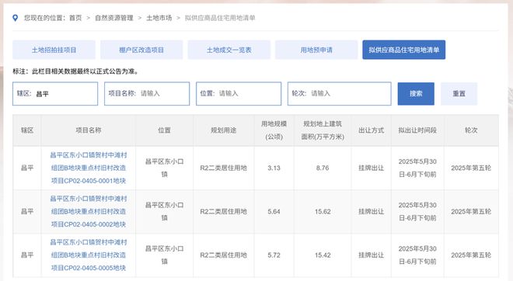Click 标注 note text below tabs
Screen dimensions: 513x281
75,71
